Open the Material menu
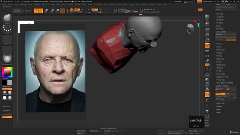 (x=77, y=4)
